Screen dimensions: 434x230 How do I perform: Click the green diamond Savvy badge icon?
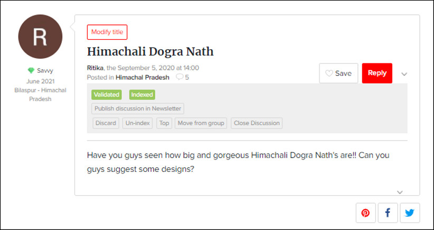coord(31,71)
